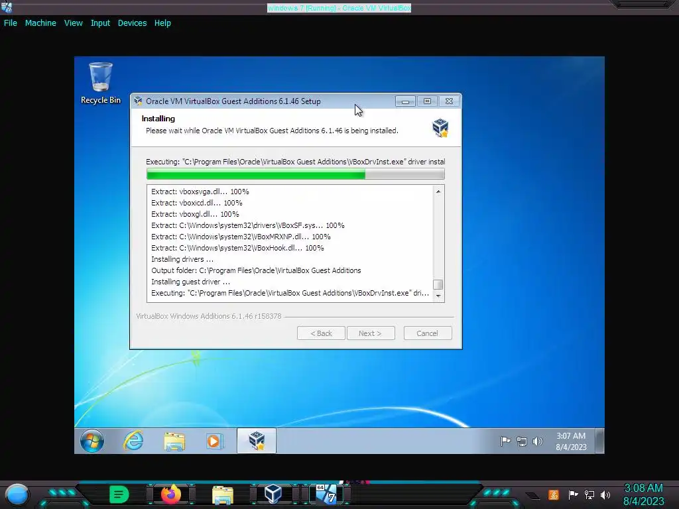Open the Input menu
This screenshot has width=679, height=509.
tap(100, 23)
